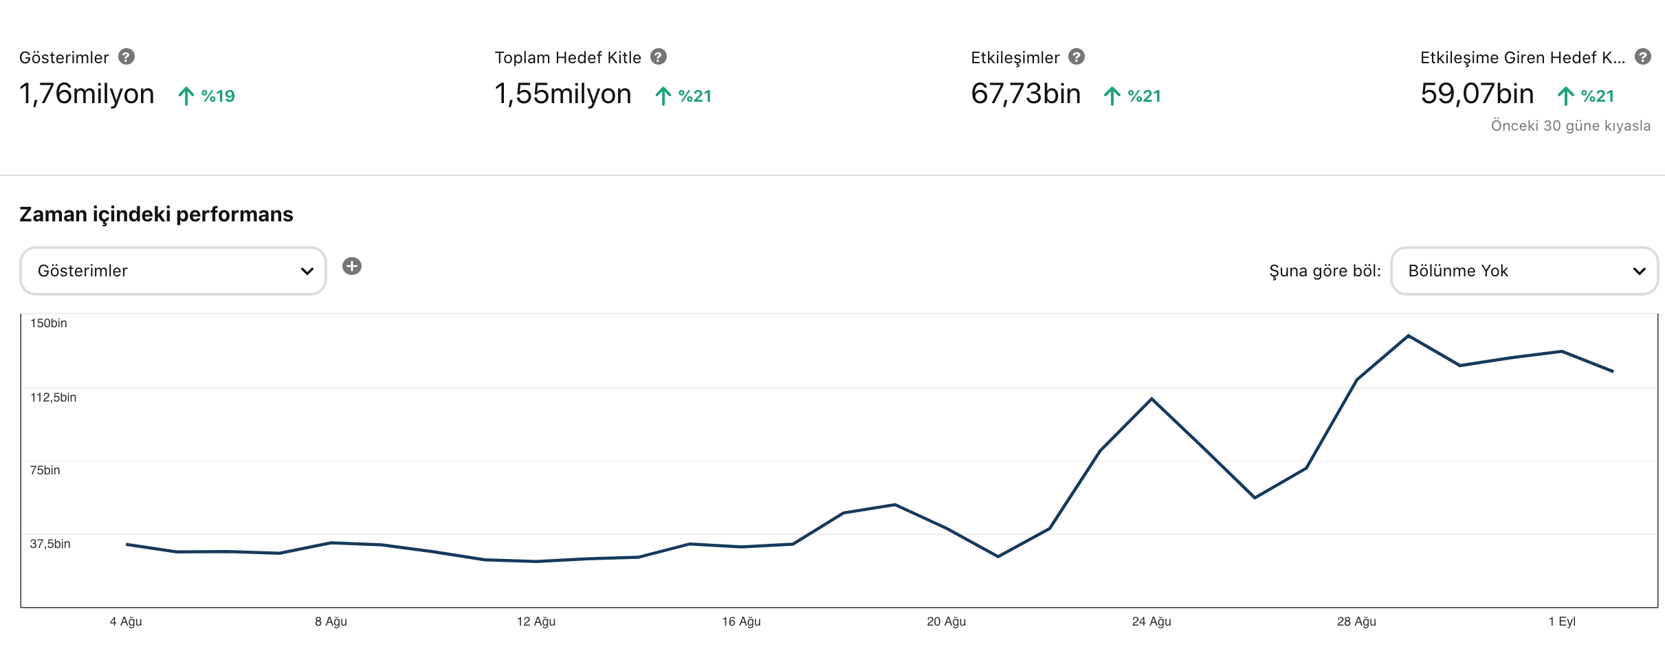Click the 59,07bin engaged audience value

(1477, 94)
